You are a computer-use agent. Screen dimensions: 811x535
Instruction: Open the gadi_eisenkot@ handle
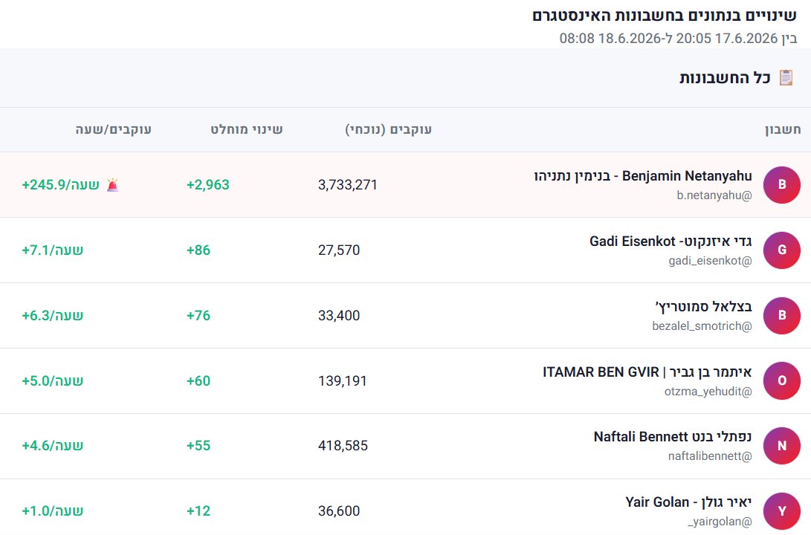[710, 261]
